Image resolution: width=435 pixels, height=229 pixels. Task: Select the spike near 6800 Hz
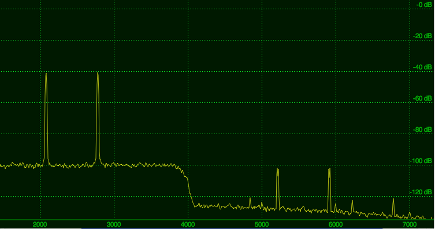[393, 207]
